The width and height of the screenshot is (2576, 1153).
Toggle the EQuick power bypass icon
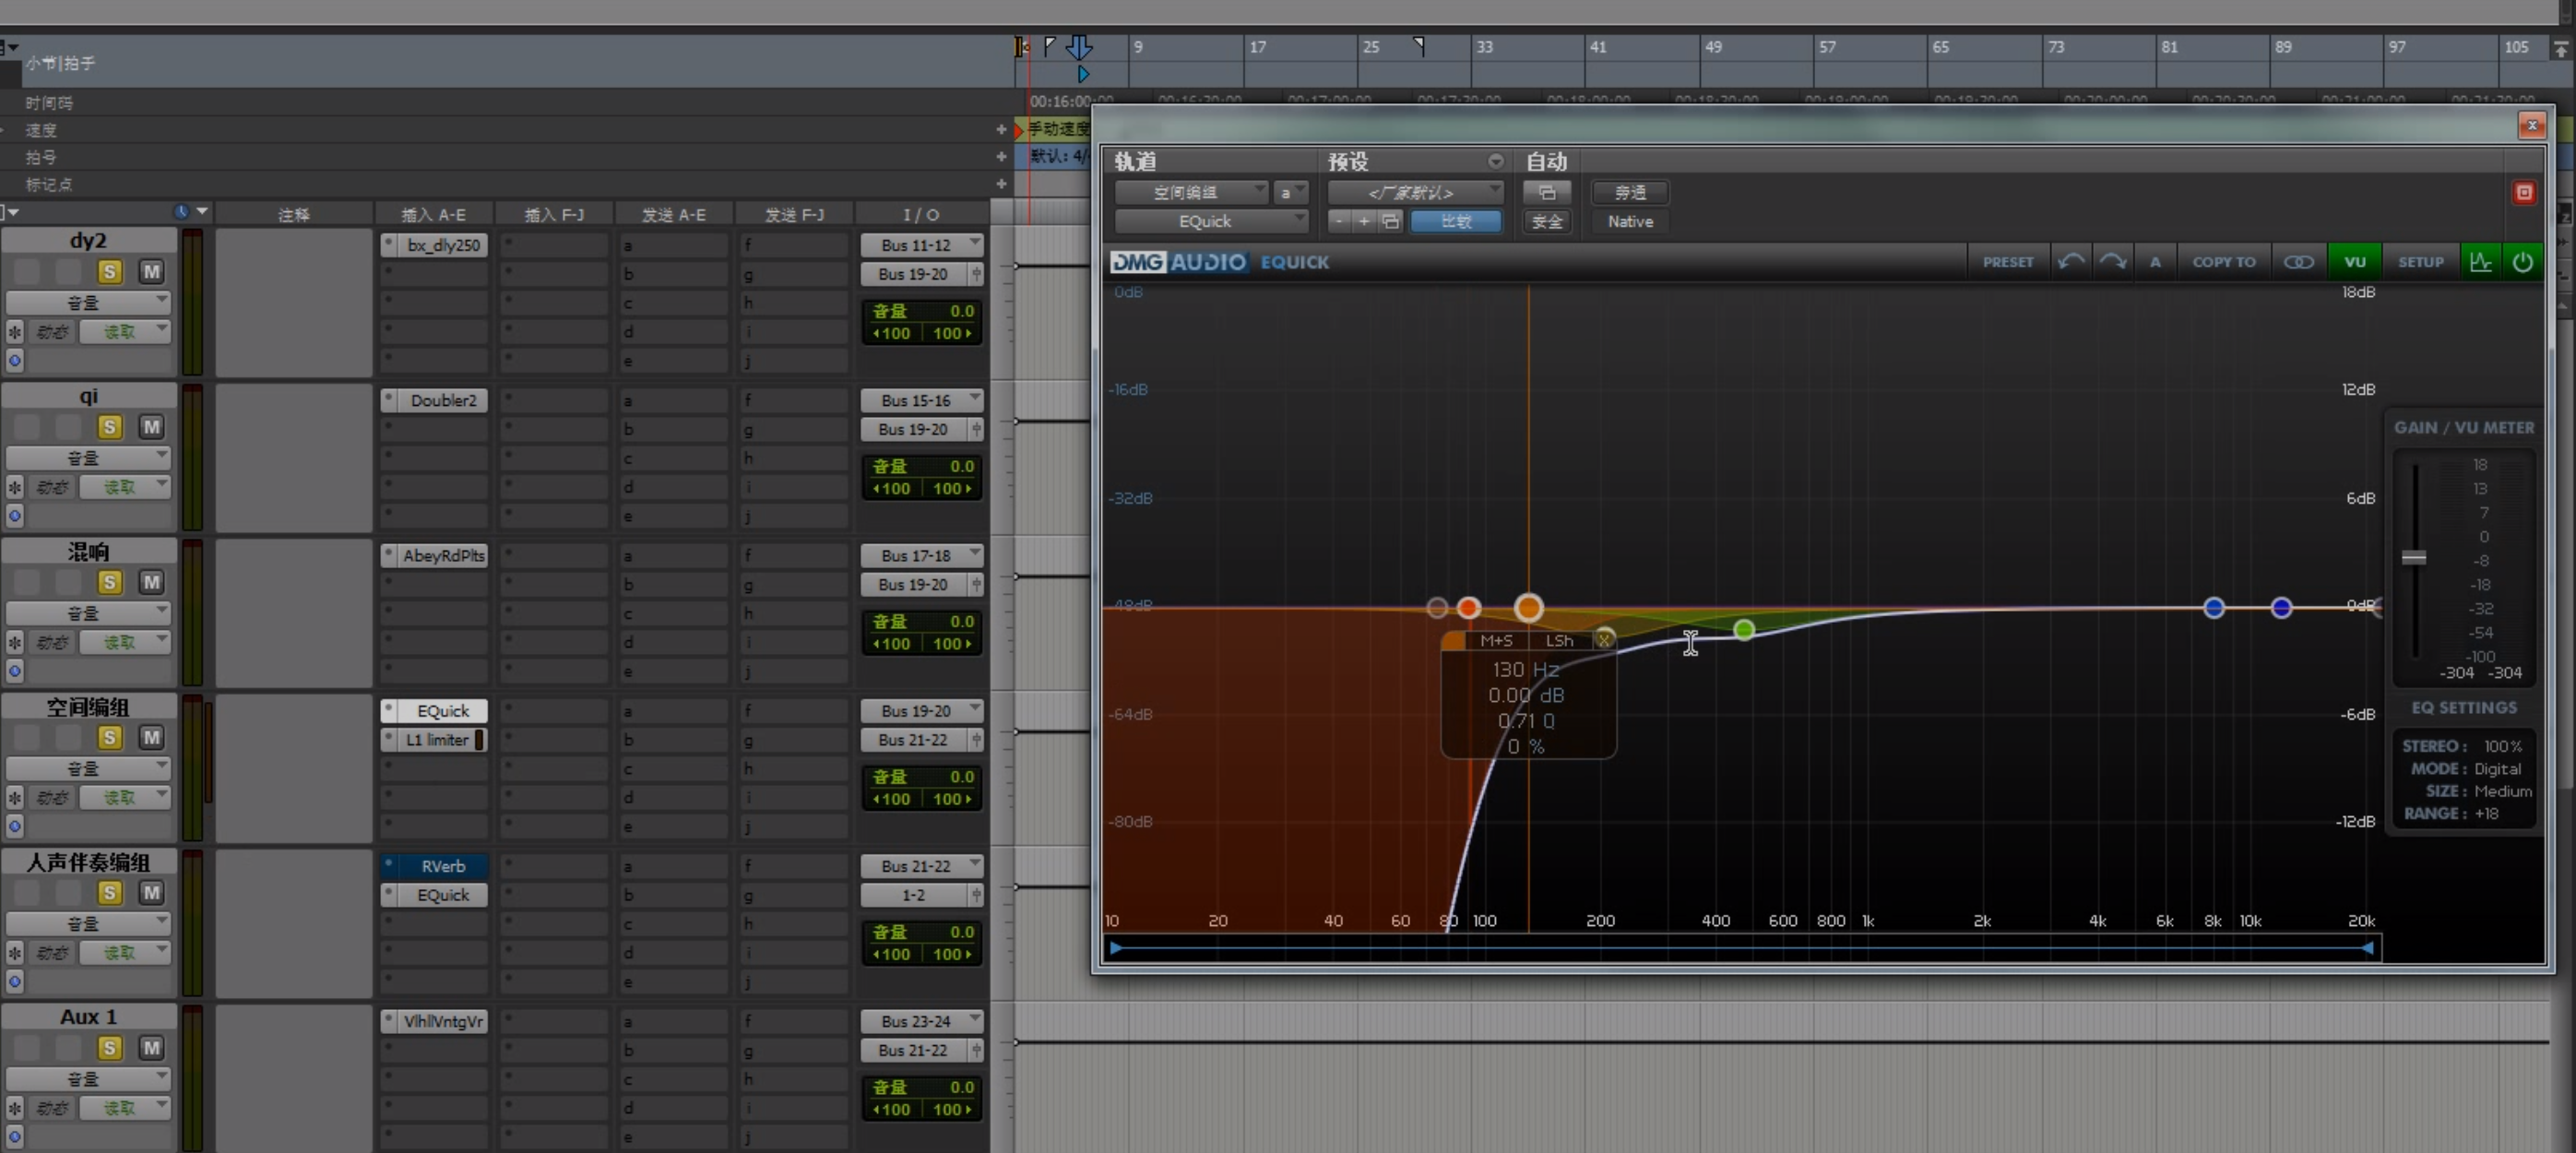click(2522, 262)
